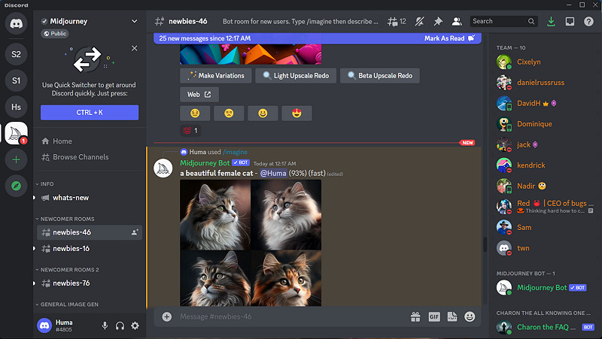Hide the member list

pos(457,22)
